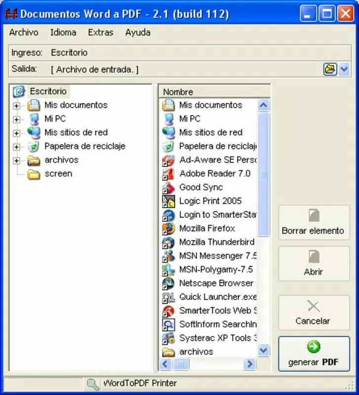Click Logic Print 2005 icon
The height and width of the screenshot is (395, 359).
[168, 201]
